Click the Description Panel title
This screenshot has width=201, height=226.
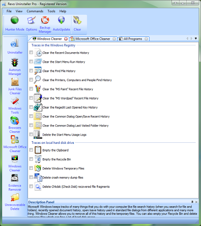(x=41, y=202)
